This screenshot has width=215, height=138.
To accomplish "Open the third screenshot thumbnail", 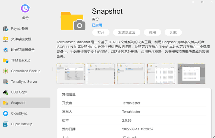I will click(131, 74).
